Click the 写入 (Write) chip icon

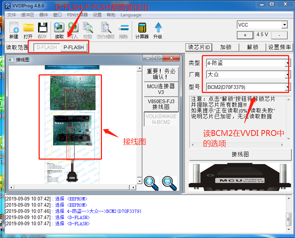(x=73, y=30)
